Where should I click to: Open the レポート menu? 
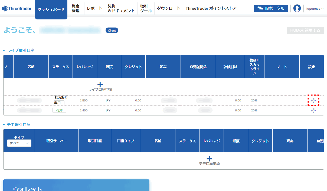(95, 8)
